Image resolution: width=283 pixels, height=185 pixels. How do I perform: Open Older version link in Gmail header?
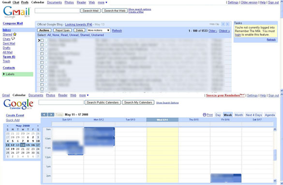pyautogui.click(x=249, y=2)
